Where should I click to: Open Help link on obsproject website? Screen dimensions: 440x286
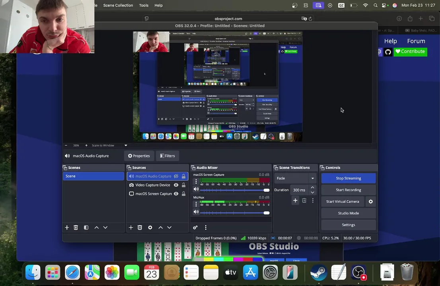[x=390, y=41]
